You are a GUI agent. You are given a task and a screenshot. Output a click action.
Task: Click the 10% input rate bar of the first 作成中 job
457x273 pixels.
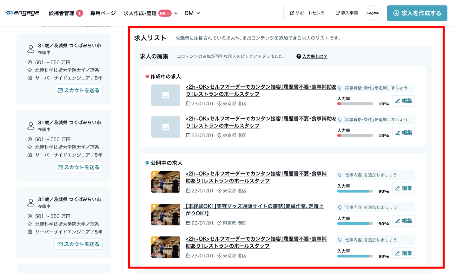[x=355, y=104]
